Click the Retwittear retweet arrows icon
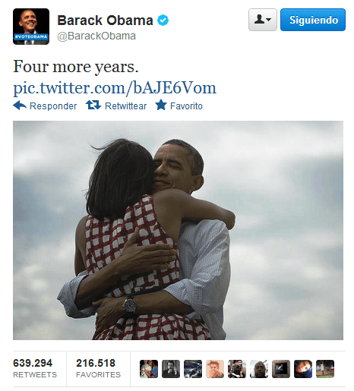354x391 pixels. click(93, 105)
